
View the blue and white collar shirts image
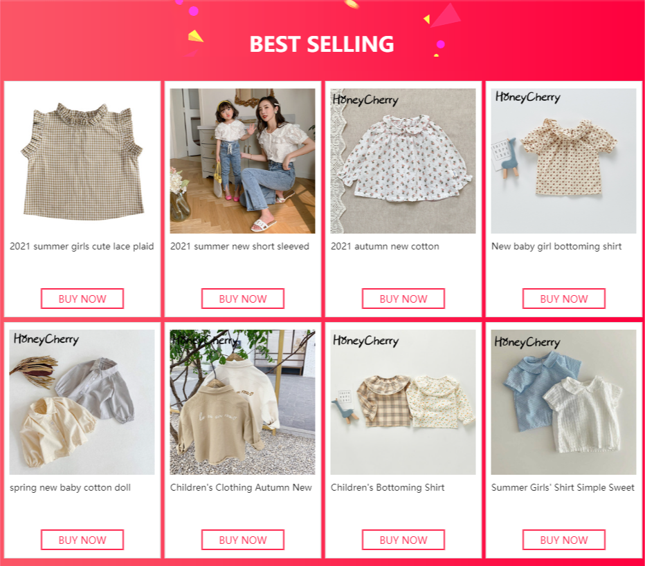pos(563,402)
